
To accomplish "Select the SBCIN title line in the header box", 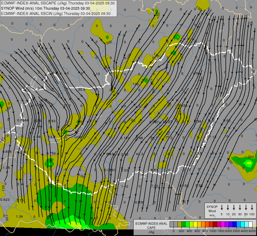I will point(56,14).
